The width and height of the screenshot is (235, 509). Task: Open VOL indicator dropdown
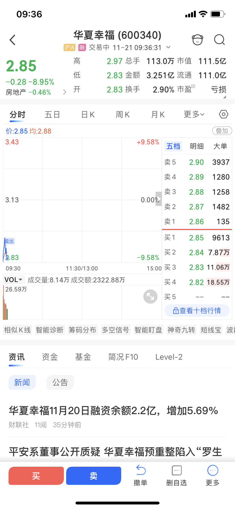pos(14,280)
